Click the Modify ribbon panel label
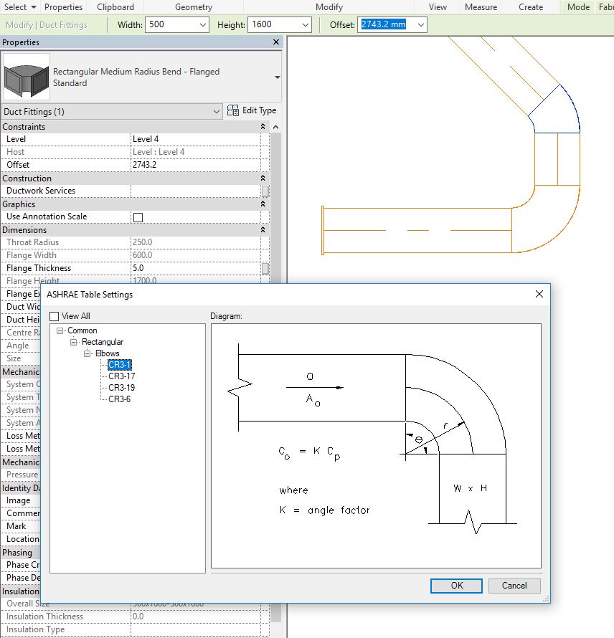614x638 pixels. click(329, 7)
